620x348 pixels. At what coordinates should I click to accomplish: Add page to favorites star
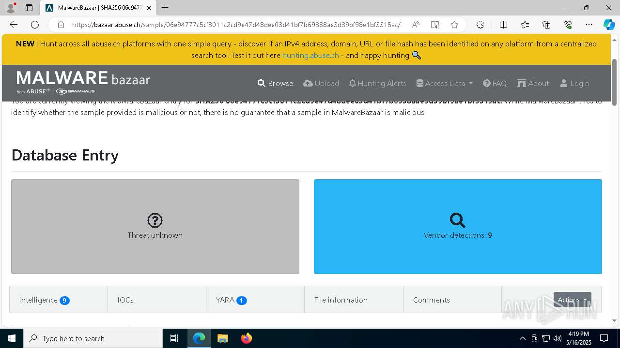click(454, 25)
